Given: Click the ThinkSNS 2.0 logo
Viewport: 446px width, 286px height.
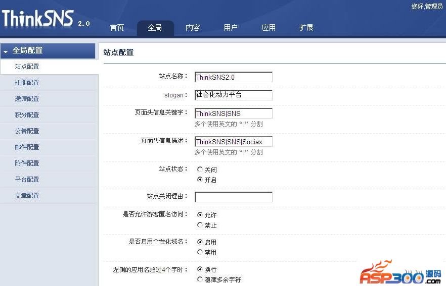Looking at the screenshot, I should point(46,19).
